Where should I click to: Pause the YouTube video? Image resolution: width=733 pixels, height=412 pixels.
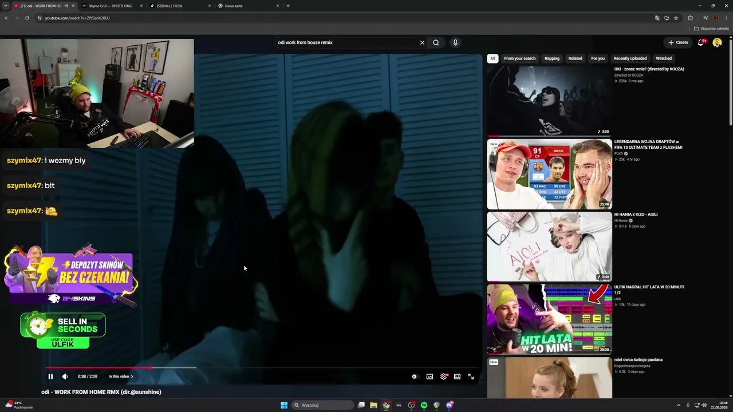(x=50, y=377)
